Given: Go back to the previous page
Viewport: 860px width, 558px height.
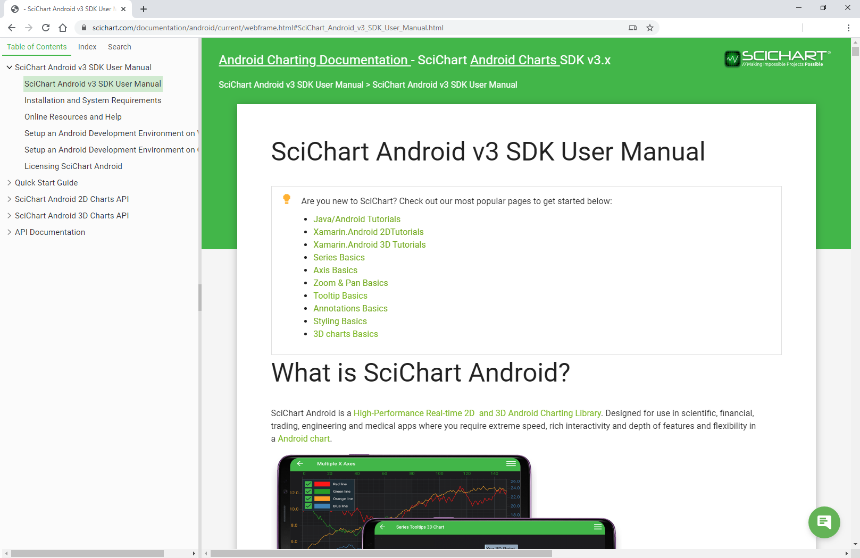Looking at the screenshot, I should point(12,28).
